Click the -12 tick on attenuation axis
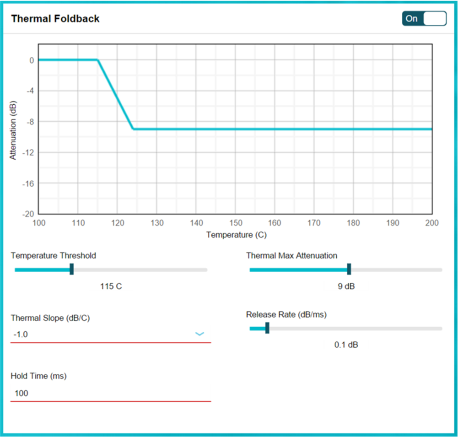Image resolution: width=458 pixels, height=437 pixels. [28, 152]
